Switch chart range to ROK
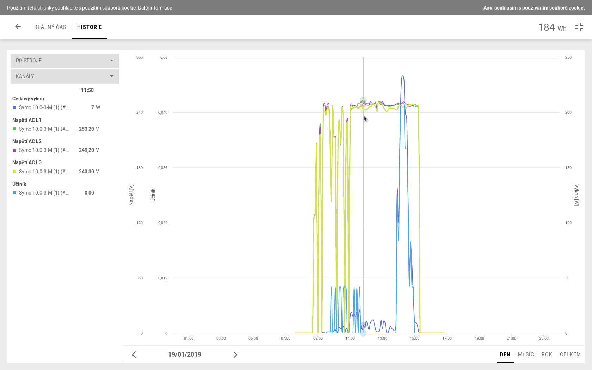592x370 pixels. click(547, 354)
